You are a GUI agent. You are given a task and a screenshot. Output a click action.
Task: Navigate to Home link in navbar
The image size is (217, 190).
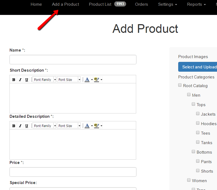[36, 4]
